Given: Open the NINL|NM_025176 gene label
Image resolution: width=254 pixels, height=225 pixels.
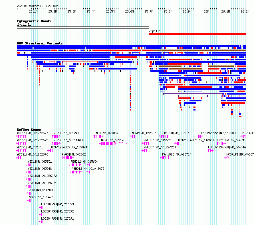Looking at the screenshot, I should (x=113, y=140).
